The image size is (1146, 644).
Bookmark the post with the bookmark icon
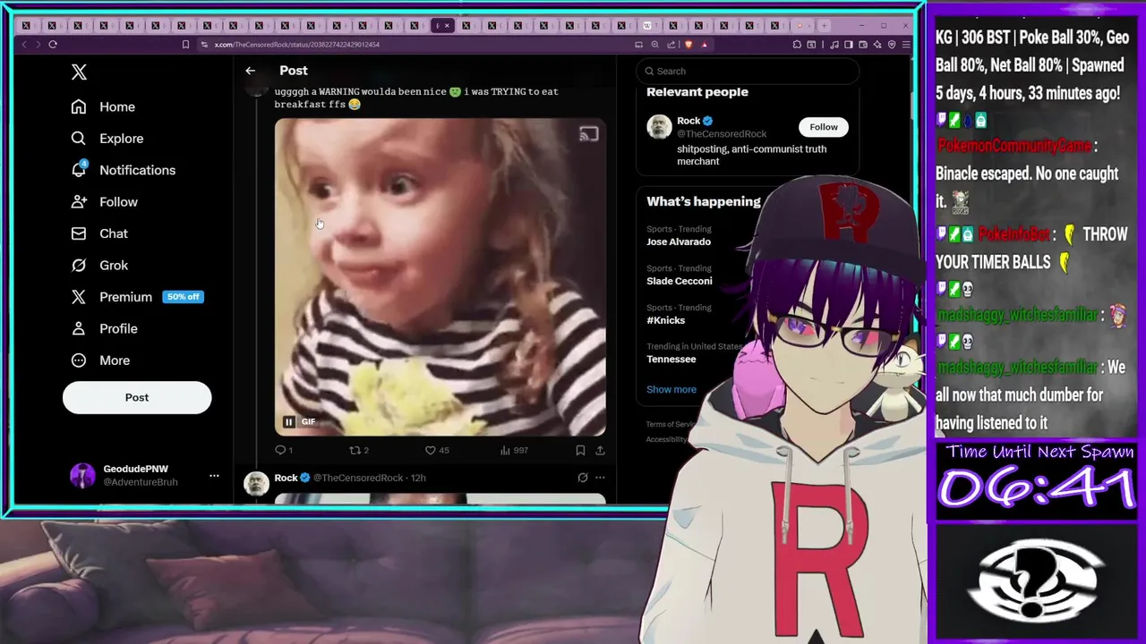click(580, 451)
